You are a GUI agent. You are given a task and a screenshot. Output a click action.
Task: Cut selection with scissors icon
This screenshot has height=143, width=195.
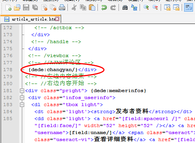pyautogui.click(x=74, y=7)
